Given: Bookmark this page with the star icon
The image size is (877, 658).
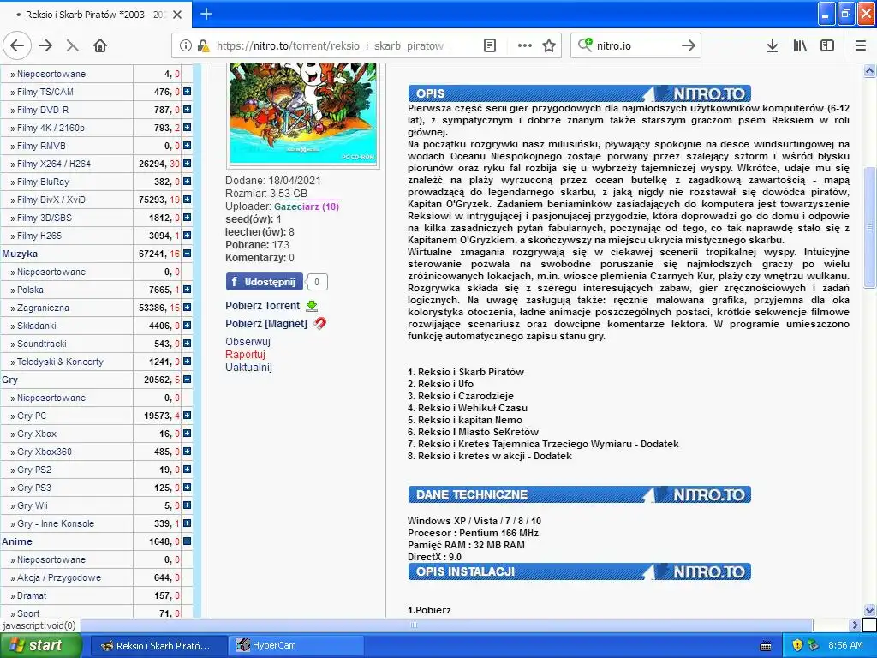Looking at the screenshot, I should tap(549, 46).
